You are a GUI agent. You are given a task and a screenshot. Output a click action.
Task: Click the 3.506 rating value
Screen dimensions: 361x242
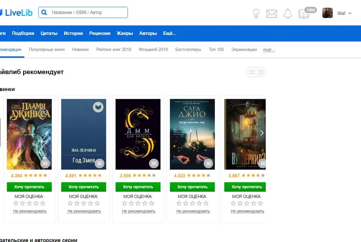pyautogui.click(x=125, y=176)
